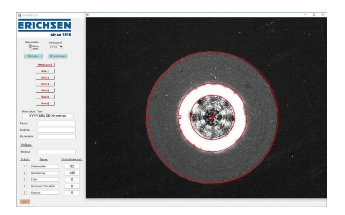Select the Grundierung thickness value 145
This screenshot has width=345, height=215.
click(x=72, y=173)
